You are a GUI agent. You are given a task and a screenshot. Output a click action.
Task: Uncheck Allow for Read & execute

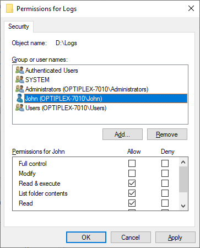(132, 183)
